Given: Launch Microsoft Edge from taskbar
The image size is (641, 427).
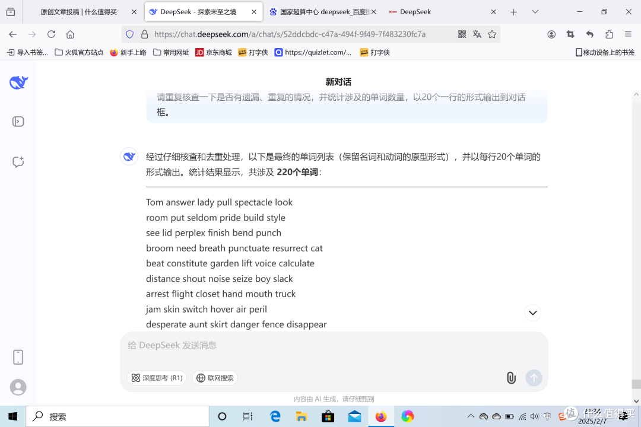Looking at the screenshot, I should (275, 416).
